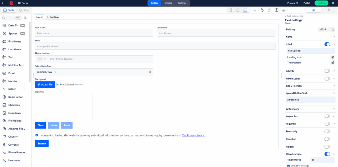Turn on the Read-only toggle
The height and width of the screenshot is (167, 338).
pos(327,131)
